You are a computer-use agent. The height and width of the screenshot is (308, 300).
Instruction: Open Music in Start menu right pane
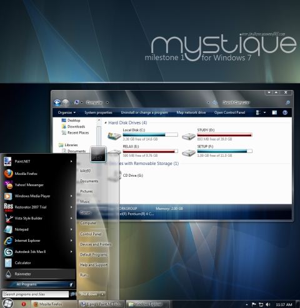[x=85, y=201]
